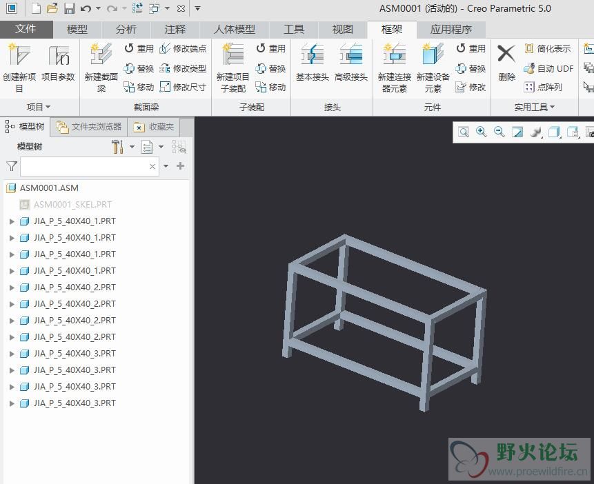This screenshot has height=484, width=594.
Task: Click 修改端点 button
Action: click(x=184, y=48)
